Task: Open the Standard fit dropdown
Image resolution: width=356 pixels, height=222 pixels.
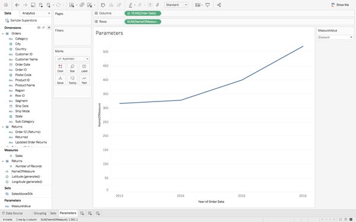Action: (177, 5)
